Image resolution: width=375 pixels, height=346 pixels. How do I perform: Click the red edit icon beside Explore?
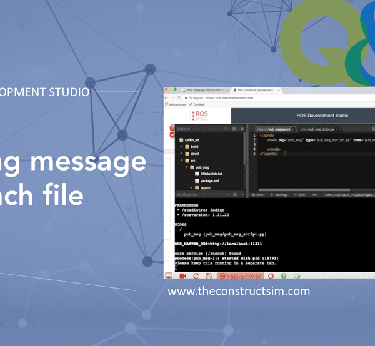pos(172,128)
